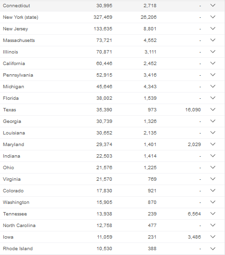
Task: Expand the Connecticut row chevron
Action: [213, 5]
